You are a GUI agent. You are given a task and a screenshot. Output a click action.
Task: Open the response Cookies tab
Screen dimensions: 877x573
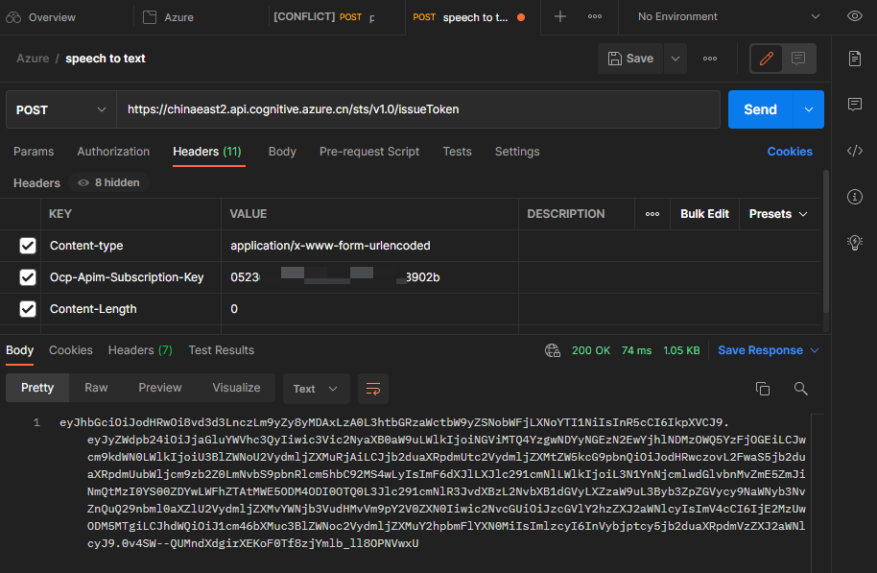(70, 350)
